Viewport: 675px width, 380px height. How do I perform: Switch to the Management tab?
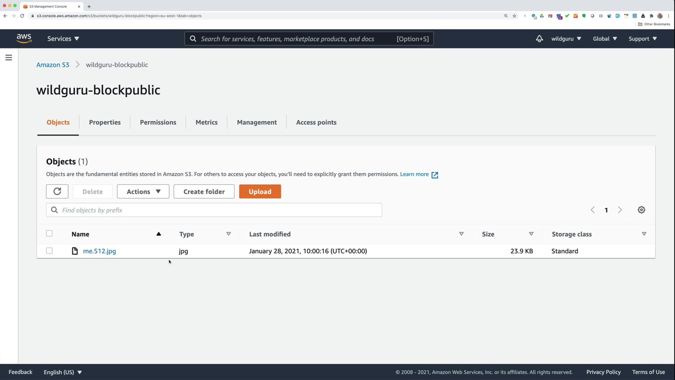[x=257, y=122]
